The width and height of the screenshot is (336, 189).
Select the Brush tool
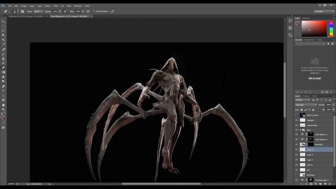(x=3, y=54)
